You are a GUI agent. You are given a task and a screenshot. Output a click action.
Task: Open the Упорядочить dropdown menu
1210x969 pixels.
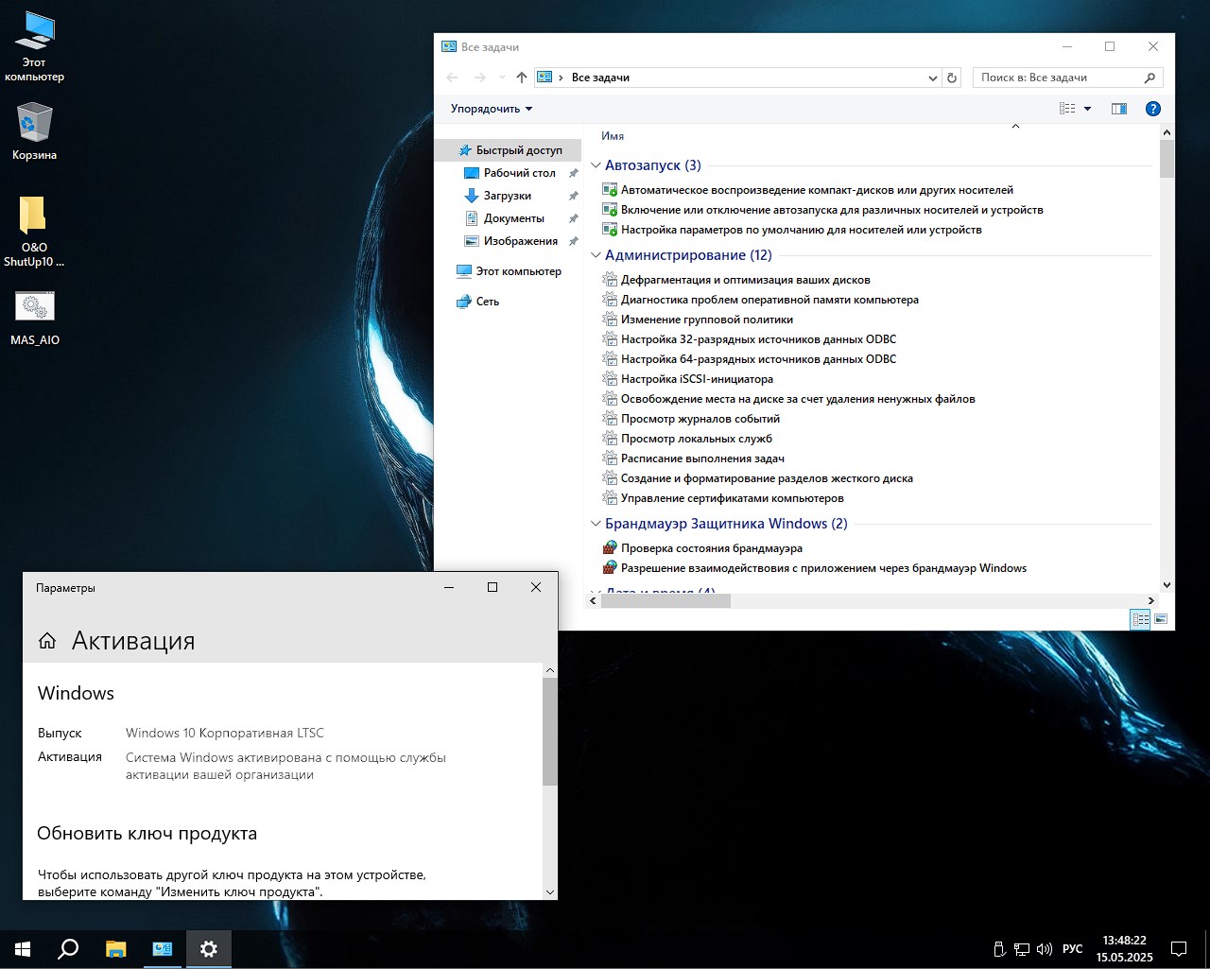pos(492,109)
